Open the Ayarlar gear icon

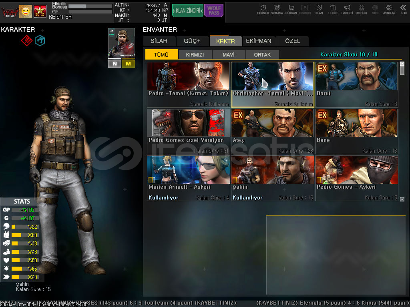coord(389,10)
